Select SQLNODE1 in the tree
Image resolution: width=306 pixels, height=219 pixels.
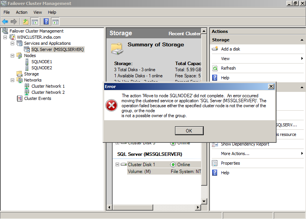(42, 62)
